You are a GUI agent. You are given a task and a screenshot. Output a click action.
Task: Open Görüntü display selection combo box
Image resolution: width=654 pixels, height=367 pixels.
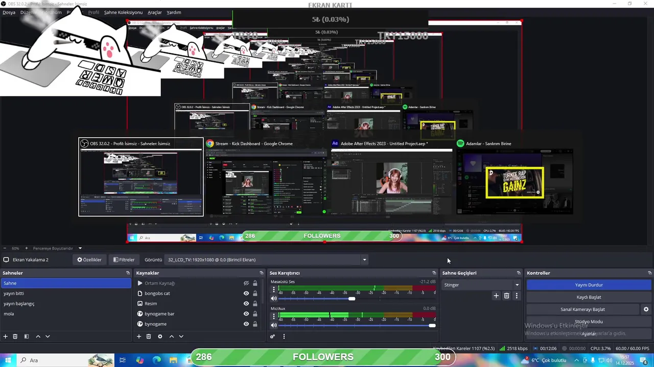267,260
